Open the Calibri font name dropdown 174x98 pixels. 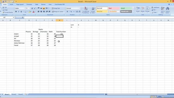click(x=25, y=8)
